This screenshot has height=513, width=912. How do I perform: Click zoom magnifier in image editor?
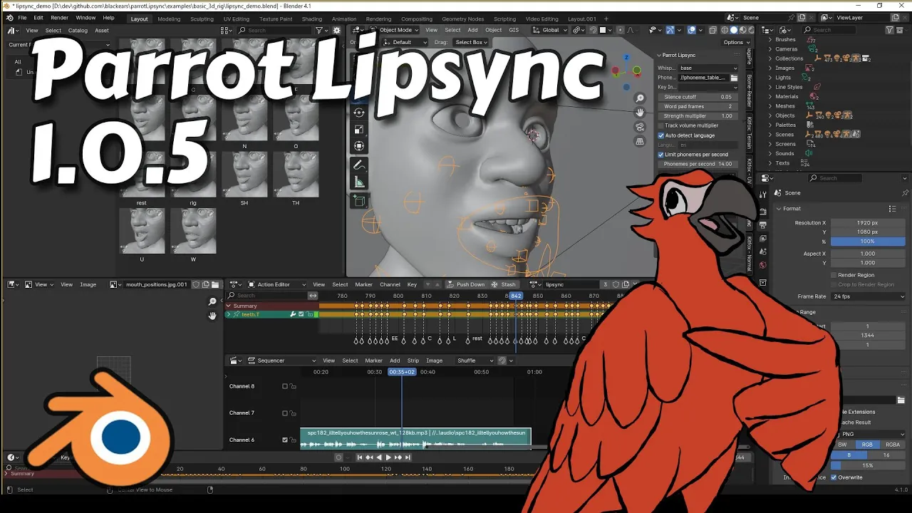(x=212, y=302)
